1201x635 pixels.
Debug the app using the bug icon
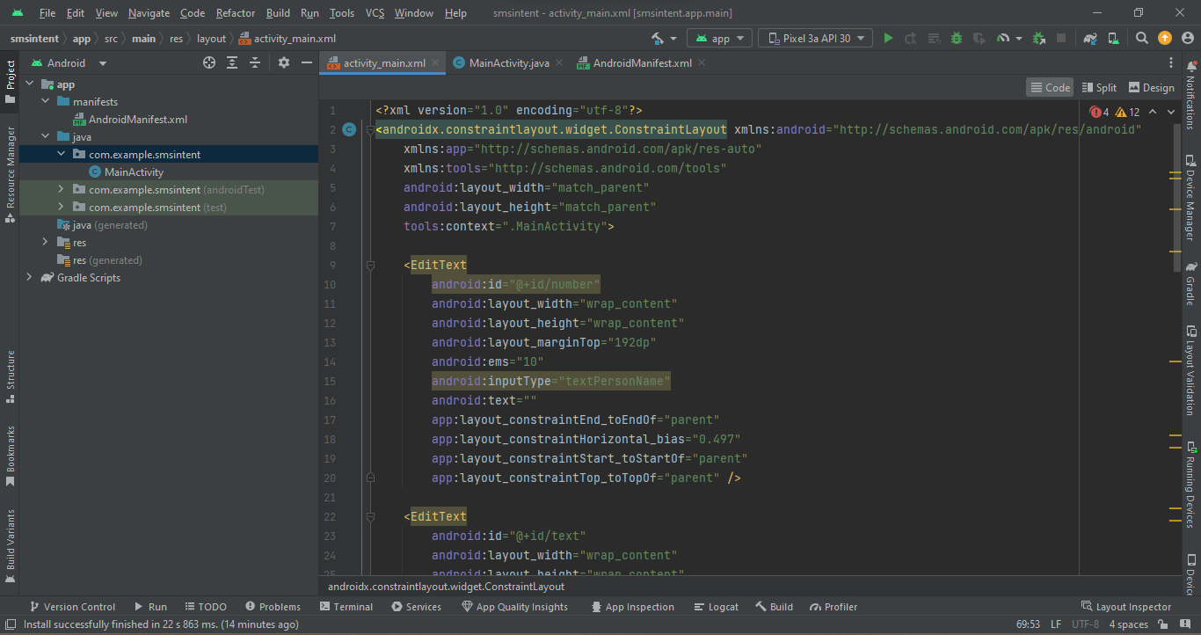[956, 38]
